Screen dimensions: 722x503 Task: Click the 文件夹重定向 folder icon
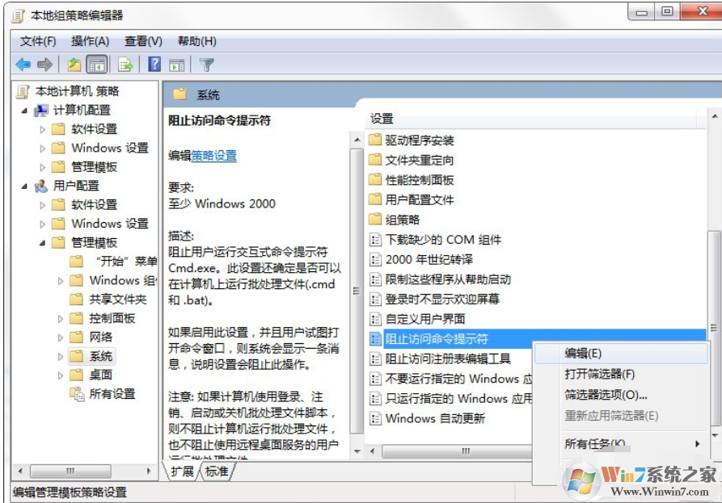(x=374, y=161)
